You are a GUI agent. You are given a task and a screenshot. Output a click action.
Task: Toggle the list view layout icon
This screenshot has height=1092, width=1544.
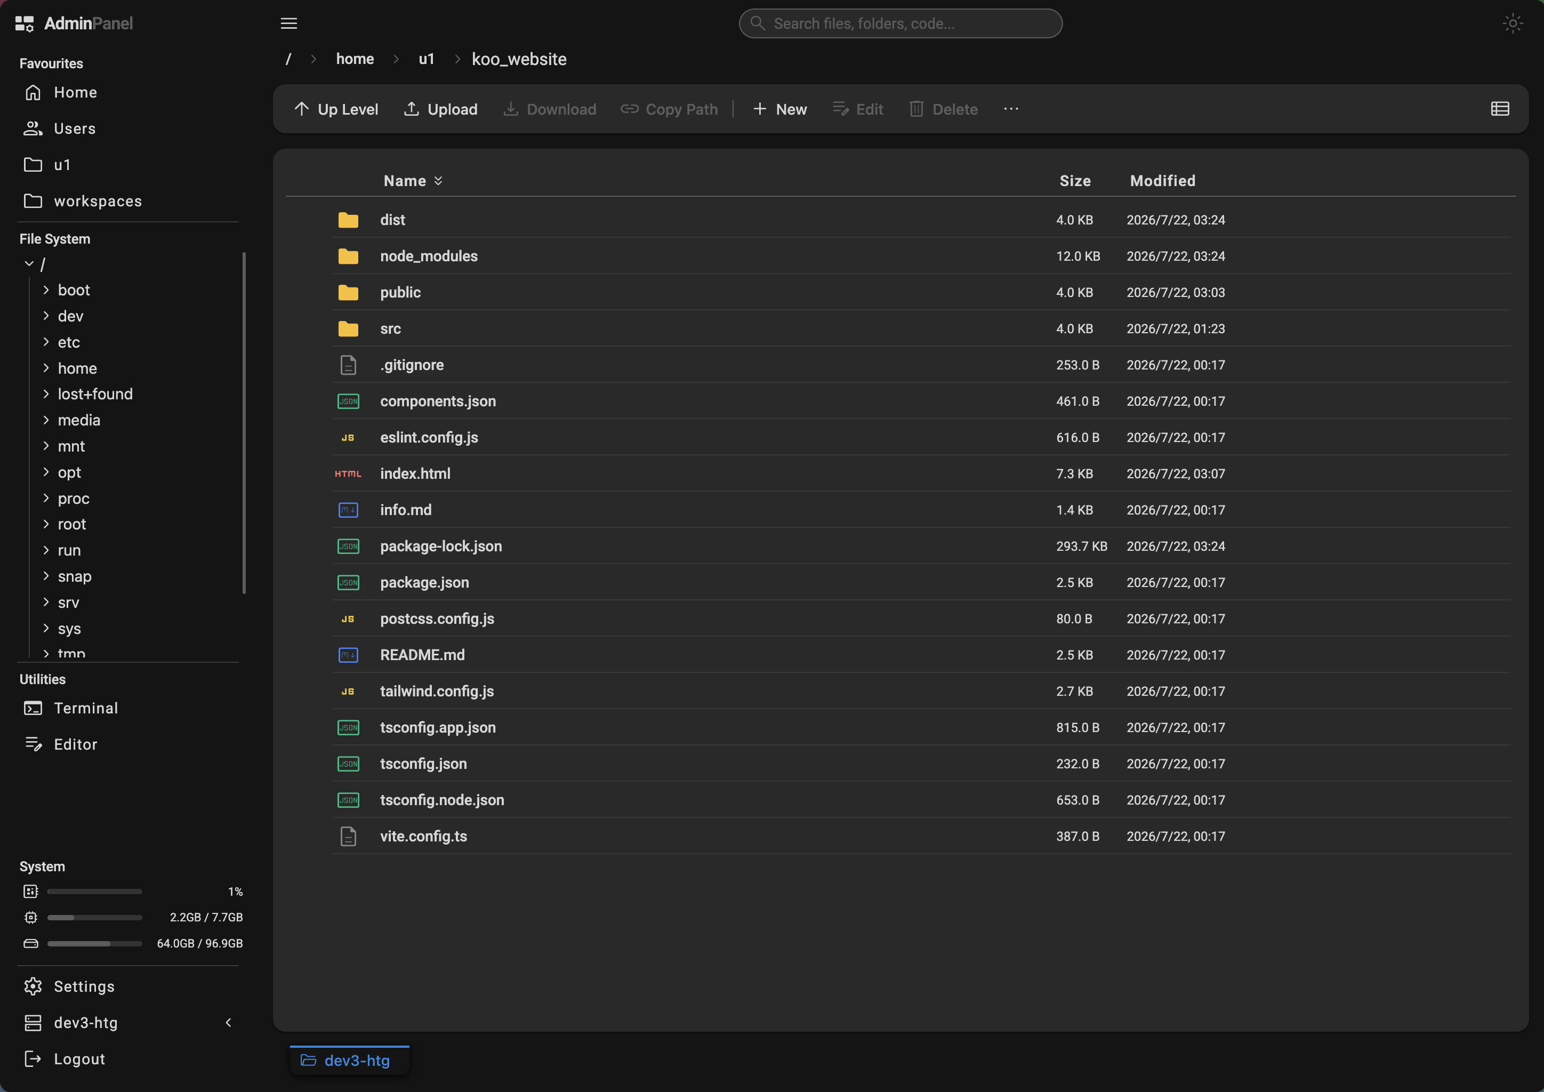point(1500,109)
